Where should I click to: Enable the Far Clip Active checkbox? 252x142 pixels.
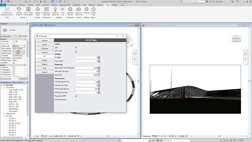point(14,75)
